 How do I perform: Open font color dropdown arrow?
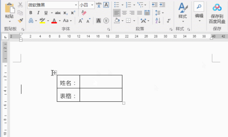pyautogui.click(x=60, y=21)
